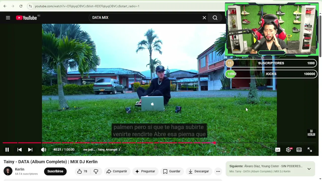Reload the page in browser
This screenshot has width=322, height=181.
(21, 6)
